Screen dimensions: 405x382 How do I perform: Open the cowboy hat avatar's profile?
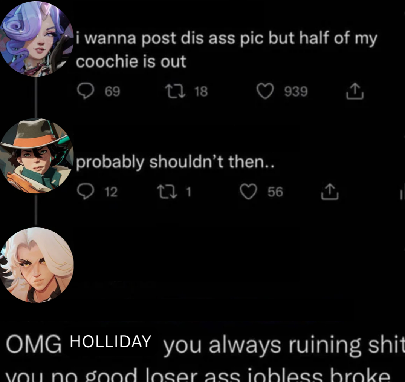[37, 156]
